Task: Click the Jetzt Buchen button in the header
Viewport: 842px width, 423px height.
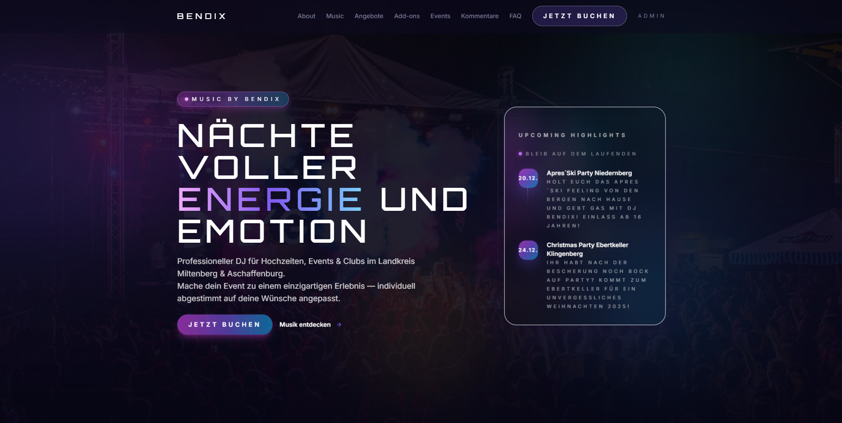Action: point(579,16)
